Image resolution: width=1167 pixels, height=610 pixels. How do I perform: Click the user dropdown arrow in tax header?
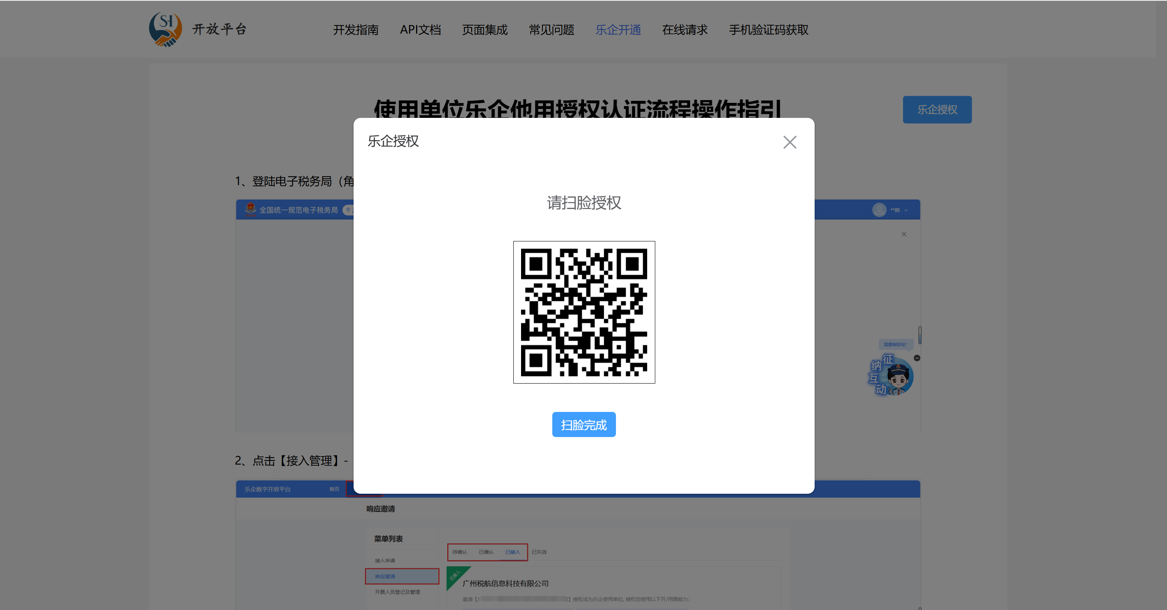coord(905,210)
